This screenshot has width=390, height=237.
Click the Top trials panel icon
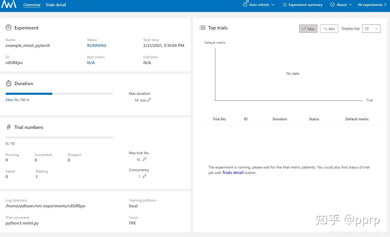[x=202, y=27]
